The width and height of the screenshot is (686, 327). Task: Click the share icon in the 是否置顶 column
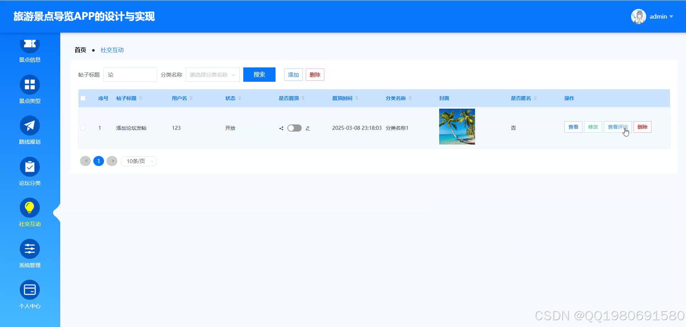(x=281, y=128)
